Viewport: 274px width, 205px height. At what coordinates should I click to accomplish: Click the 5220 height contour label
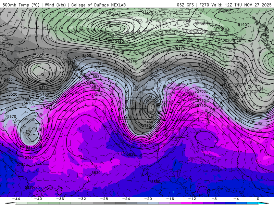click(x=227, y=40)
